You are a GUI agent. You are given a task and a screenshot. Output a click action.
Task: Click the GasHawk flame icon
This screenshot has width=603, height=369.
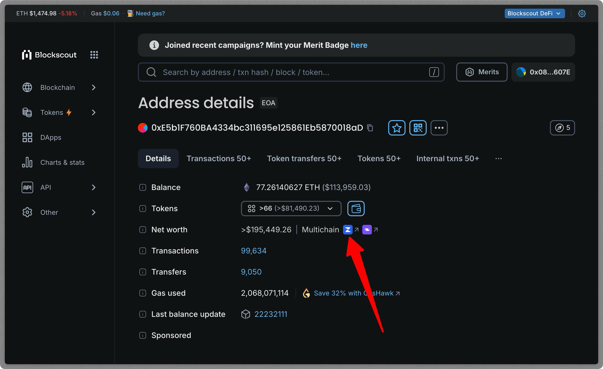306,293
